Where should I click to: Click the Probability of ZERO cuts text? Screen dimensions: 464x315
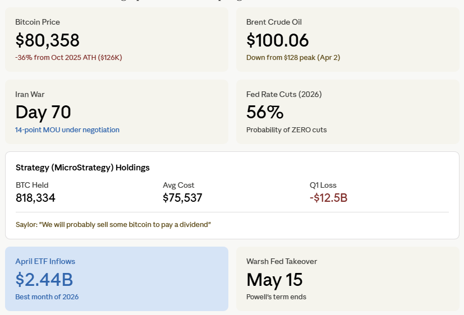[287, 129]
